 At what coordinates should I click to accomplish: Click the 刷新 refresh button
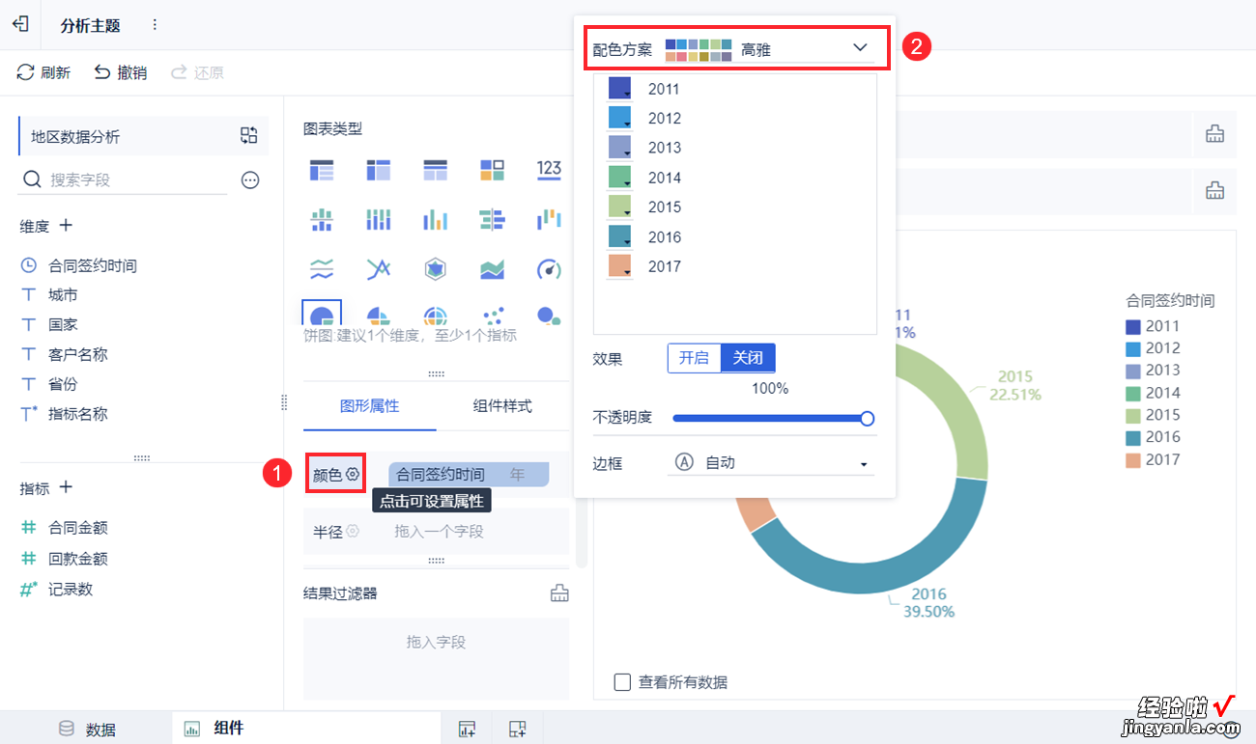(x=44, y=72)
